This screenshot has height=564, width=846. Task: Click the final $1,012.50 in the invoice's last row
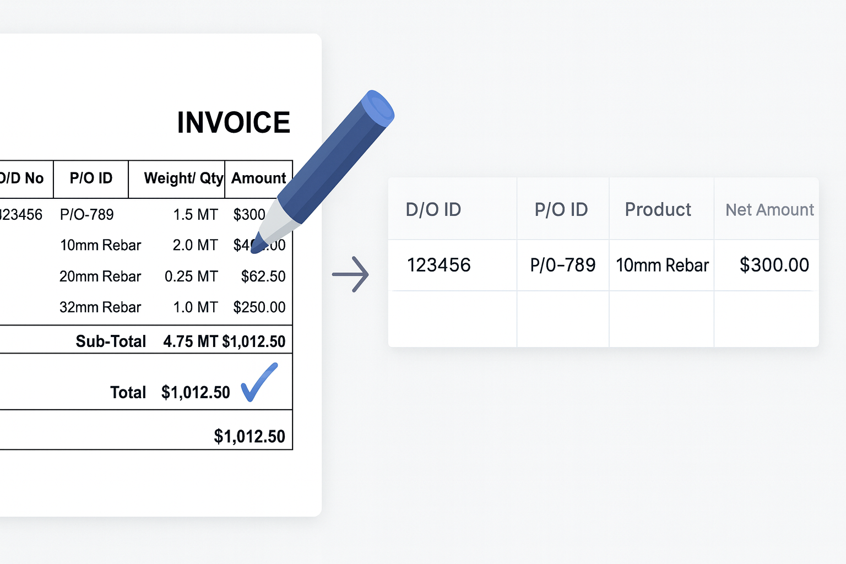250,436
